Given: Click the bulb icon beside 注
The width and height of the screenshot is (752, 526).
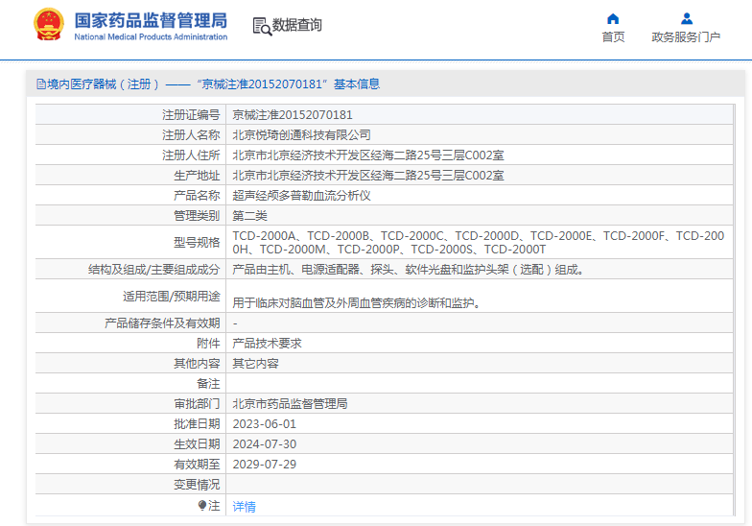Looking at the screenshot, I should point(201,505).
